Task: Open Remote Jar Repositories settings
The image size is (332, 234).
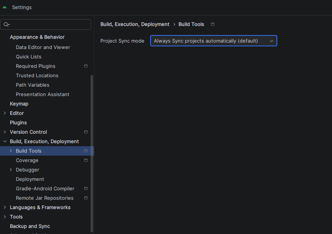Action: (45, 198)
